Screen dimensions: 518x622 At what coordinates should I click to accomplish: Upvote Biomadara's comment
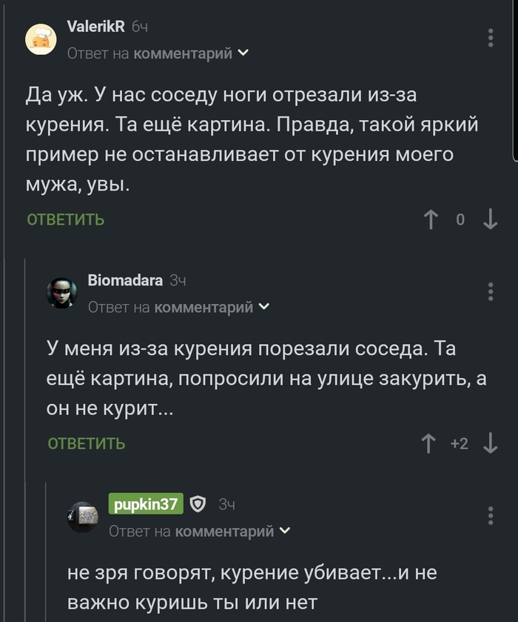[428, 443]
